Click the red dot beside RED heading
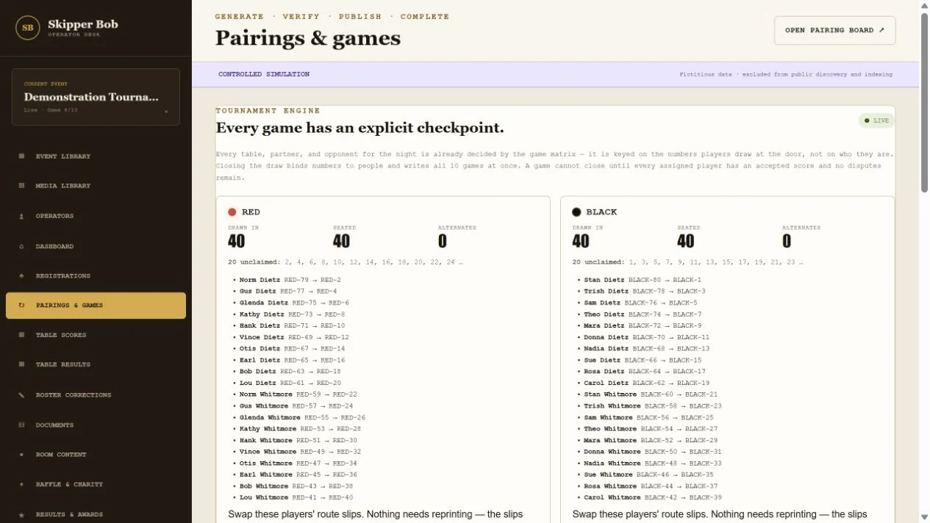The image size is (930, 523). click(232, 212)
